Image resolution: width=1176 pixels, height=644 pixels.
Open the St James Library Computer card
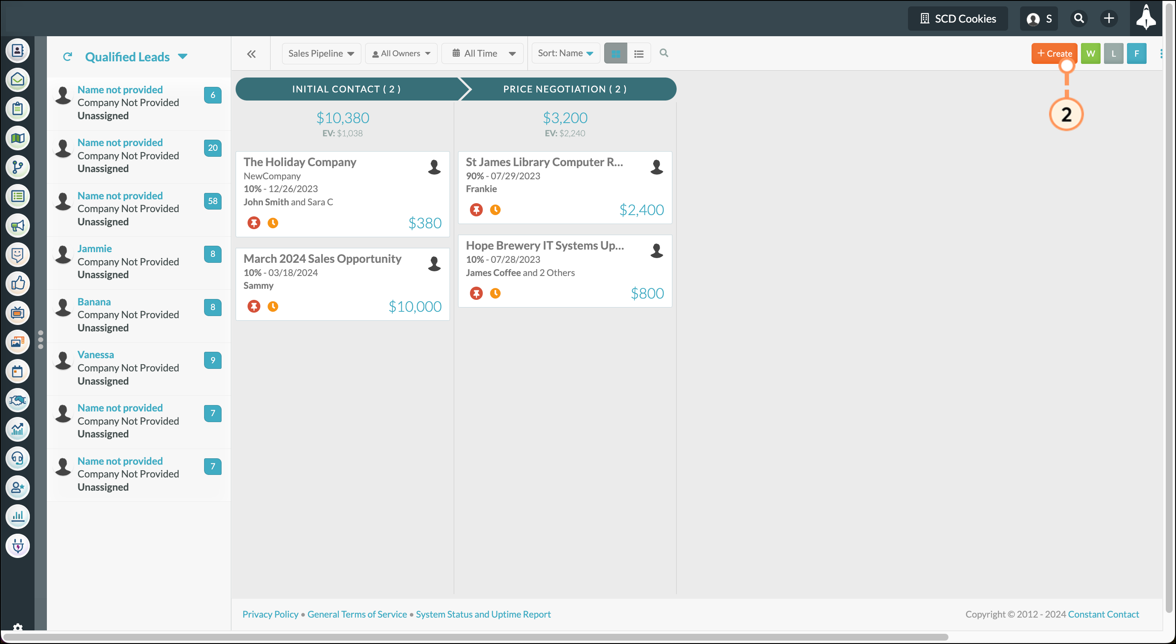565,187
